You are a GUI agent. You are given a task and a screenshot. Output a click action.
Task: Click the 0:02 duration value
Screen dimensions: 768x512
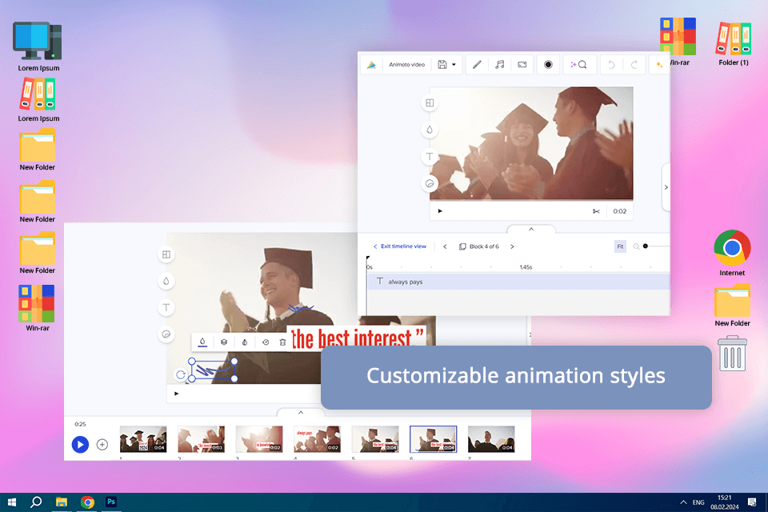click(x=619, y=211)
